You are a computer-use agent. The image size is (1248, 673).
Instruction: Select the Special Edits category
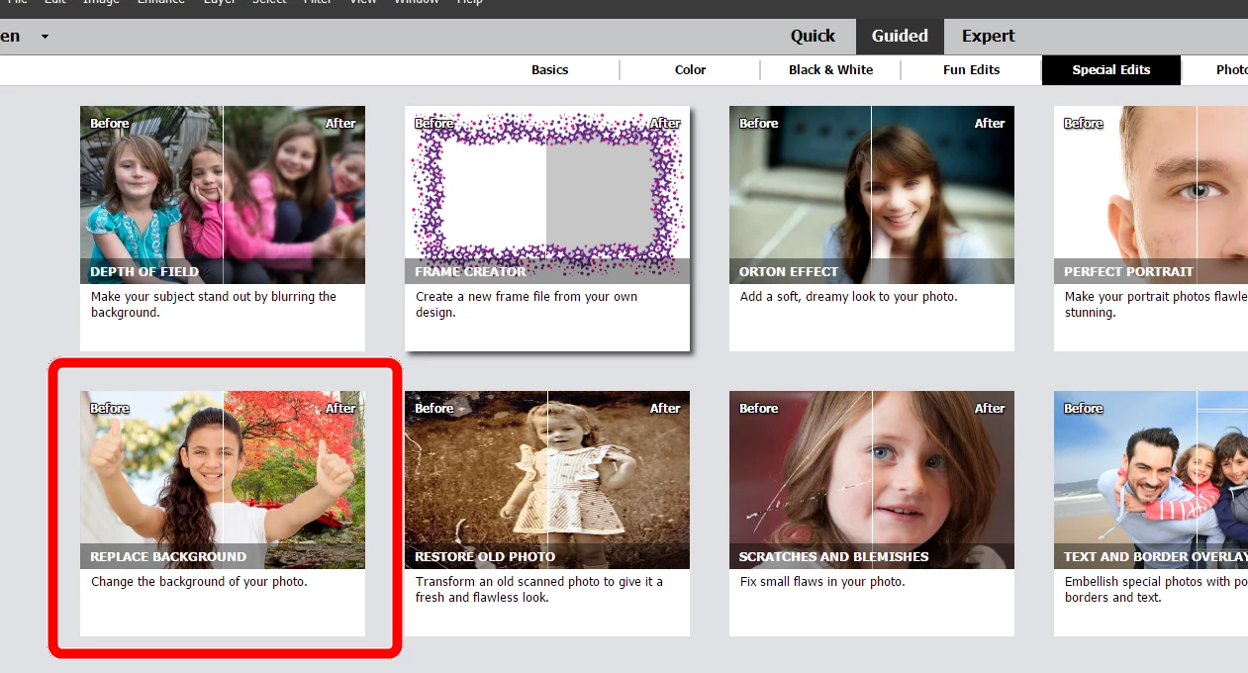point(1111,69)
